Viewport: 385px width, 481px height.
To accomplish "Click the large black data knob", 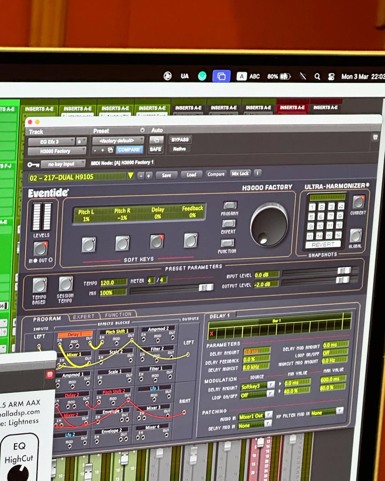I will (x=269, y=225).
